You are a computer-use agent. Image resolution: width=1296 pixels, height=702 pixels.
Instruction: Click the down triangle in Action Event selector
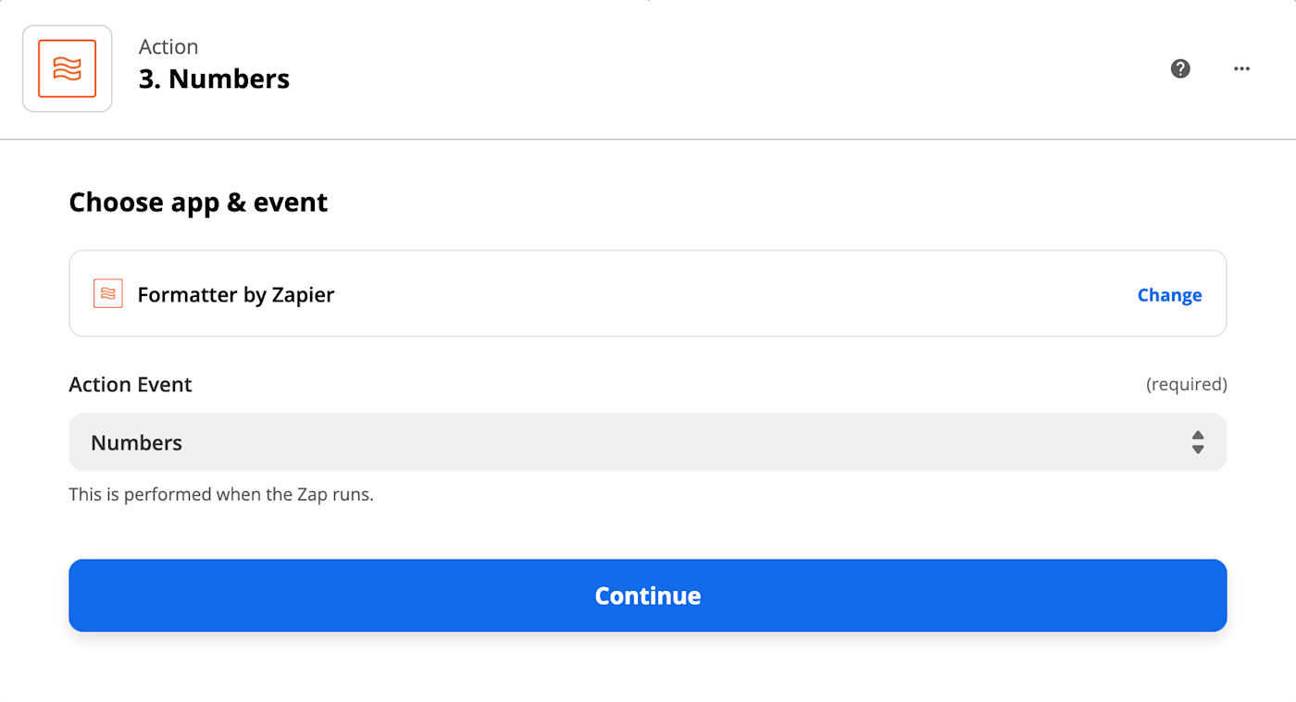click(1198, 450)
